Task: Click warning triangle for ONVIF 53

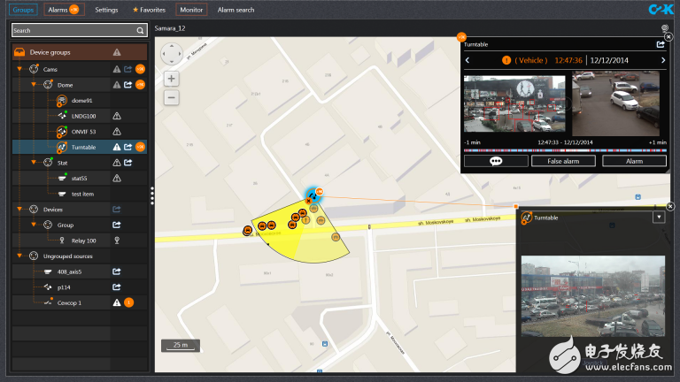Action: 116,131
